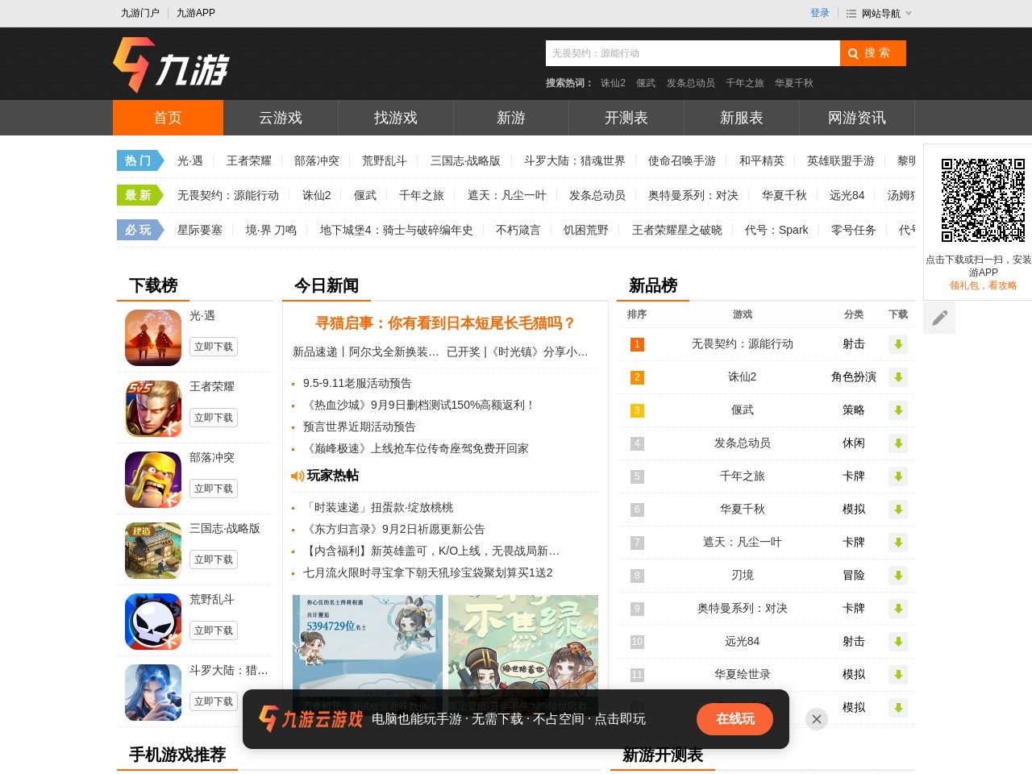
Task: Open the headline about 日本短尾长毛猫
Action: 445,323
